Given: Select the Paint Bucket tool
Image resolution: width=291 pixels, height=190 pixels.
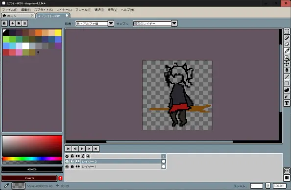Looking at the screenshot, I should (287, 71).
